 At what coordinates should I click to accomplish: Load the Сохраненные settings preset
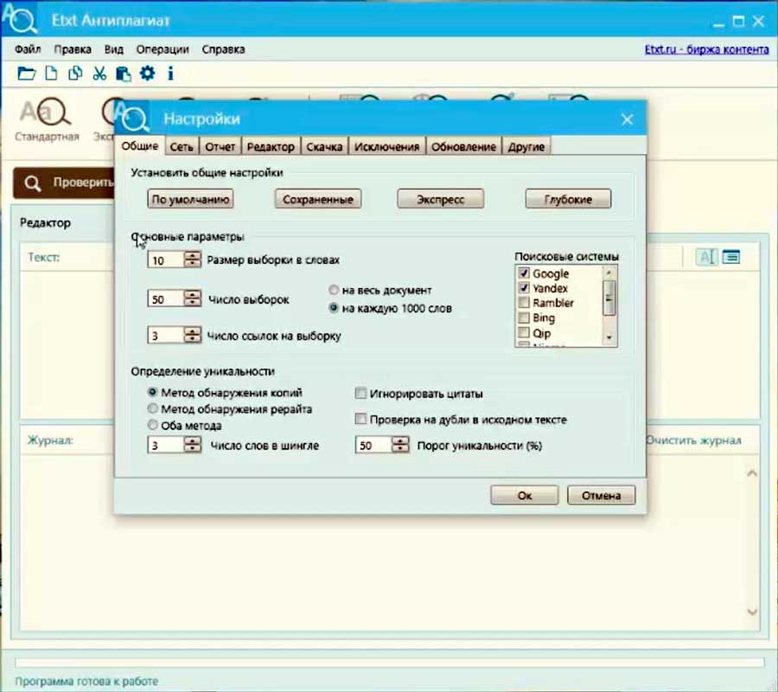tap(318, 199)
